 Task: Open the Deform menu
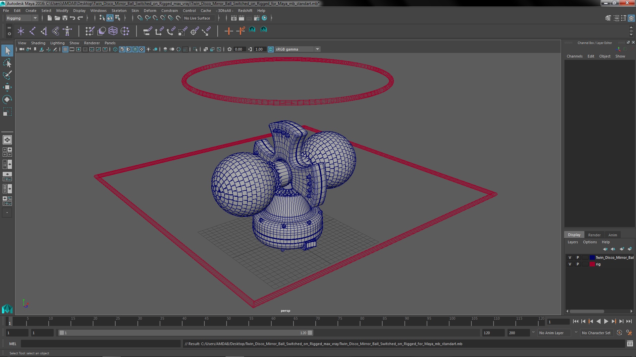(x=150, y=11)
